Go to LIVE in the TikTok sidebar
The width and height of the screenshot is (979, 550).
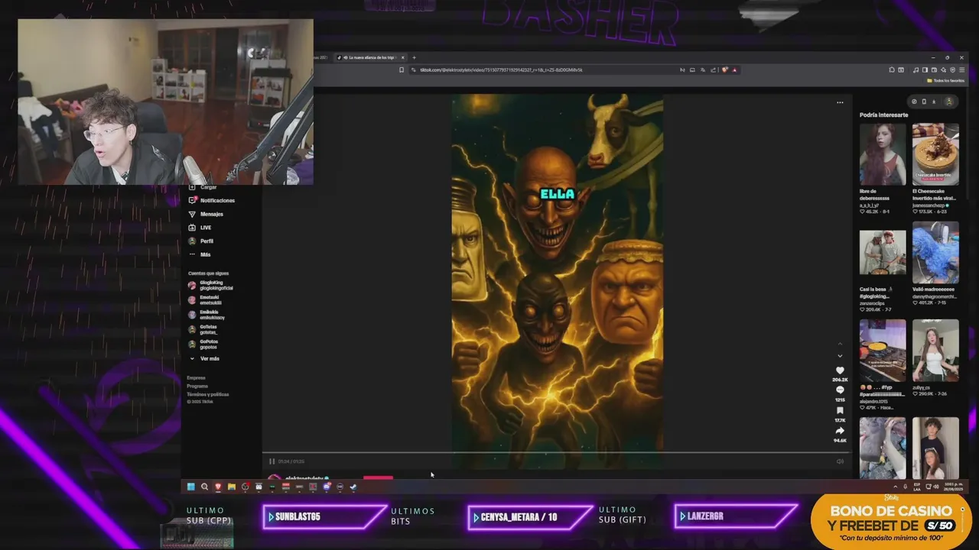tap(200, 228)
